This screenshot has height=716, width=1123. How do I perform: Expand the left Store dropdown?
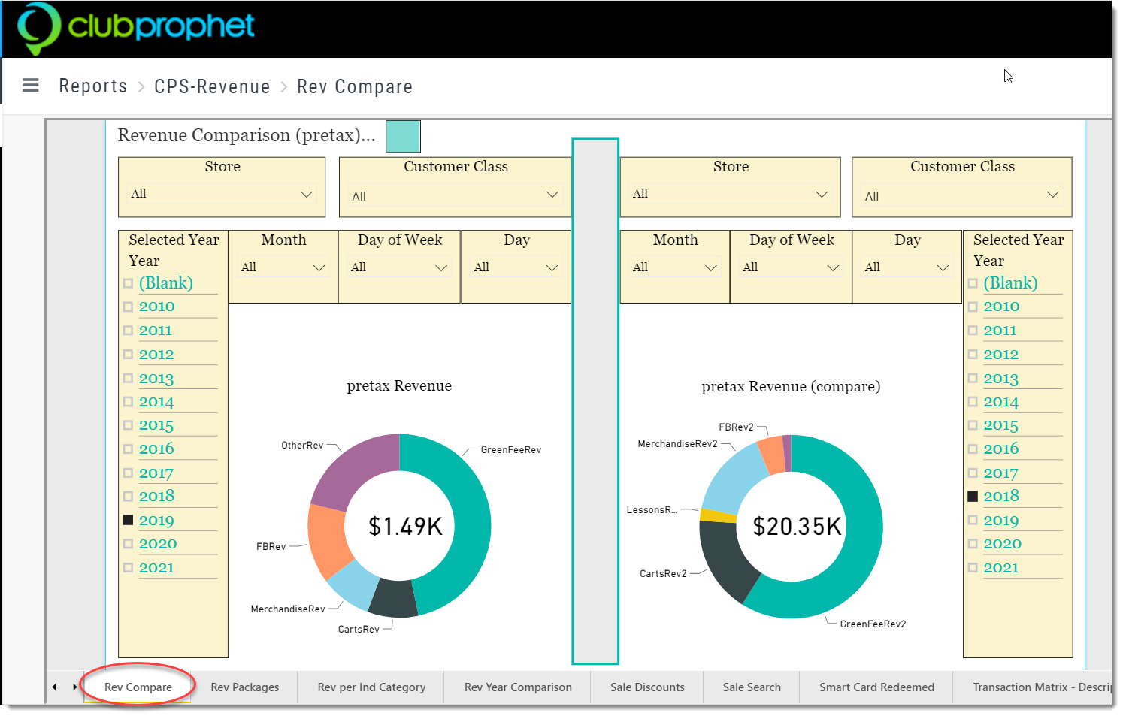click(x=222, y=194)
